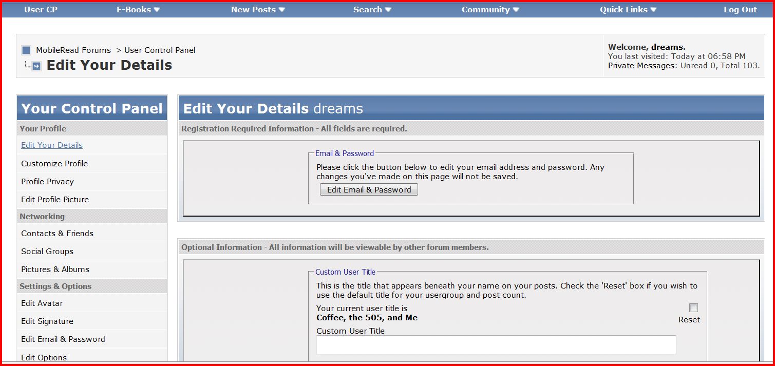775x366 pixels.
Task: Open Edit Signature page
Action: pos(47,321)
